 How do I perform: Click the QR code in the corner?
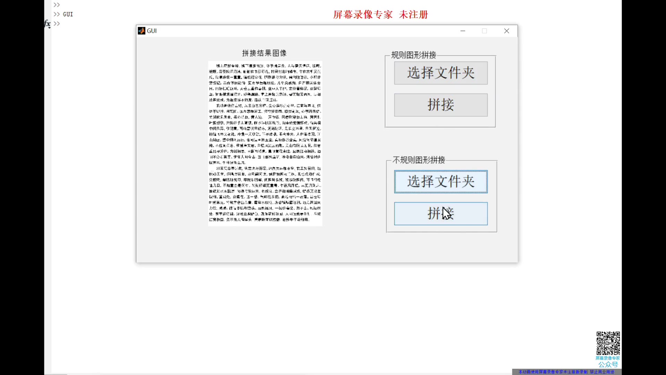coord(608,344)
